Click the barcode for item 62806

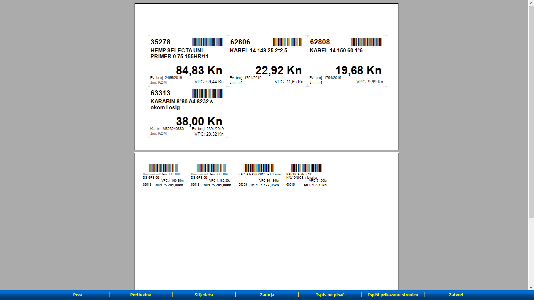click(287, 42)
